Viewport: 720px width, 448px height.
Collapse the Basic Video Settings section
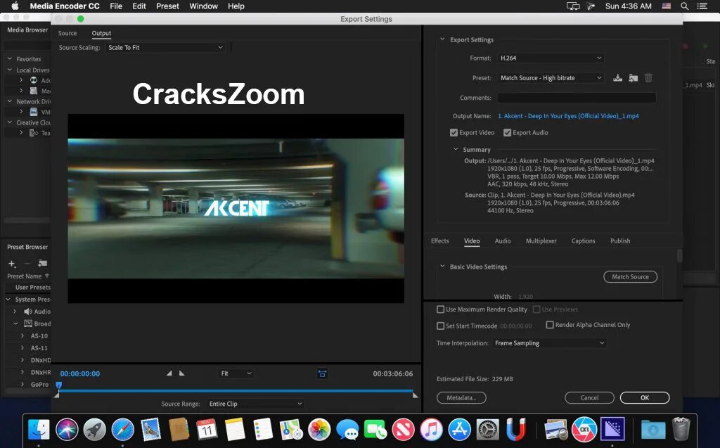[x=442, y=266]
